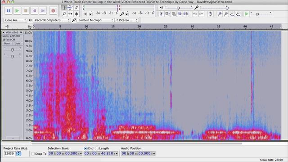Image resolution: width=288 pixels, height=162 pixels.
Task: Click the input volume slider knob
Action: 227,8
